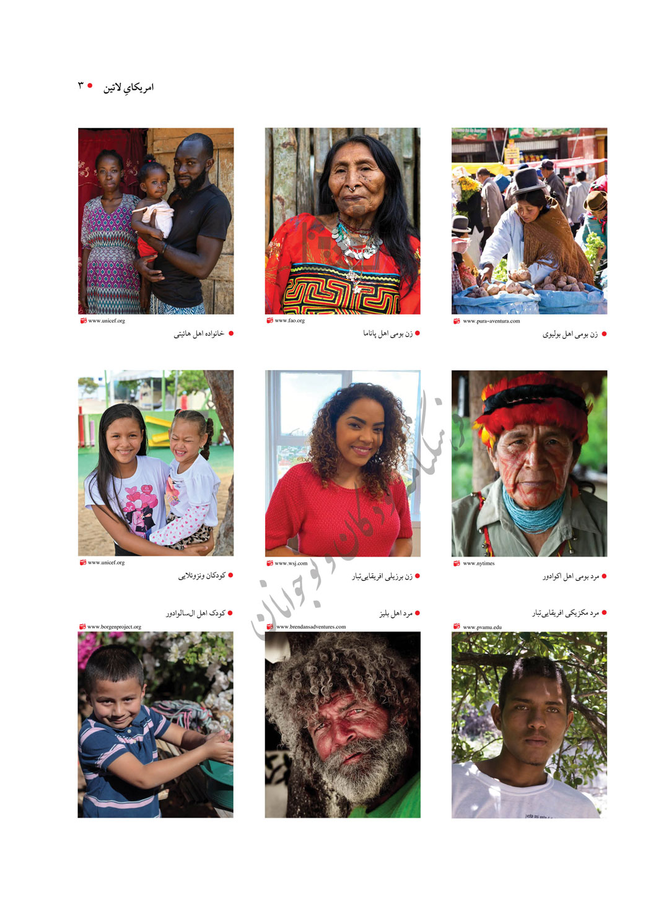Select the photo of two smiling girls hugging

point(155,463)
